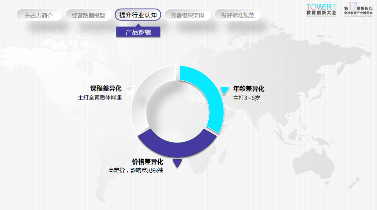Click the 第17届校长邦 expo logo
Viewport: 377px width, 210px height.
click(358, 9)
